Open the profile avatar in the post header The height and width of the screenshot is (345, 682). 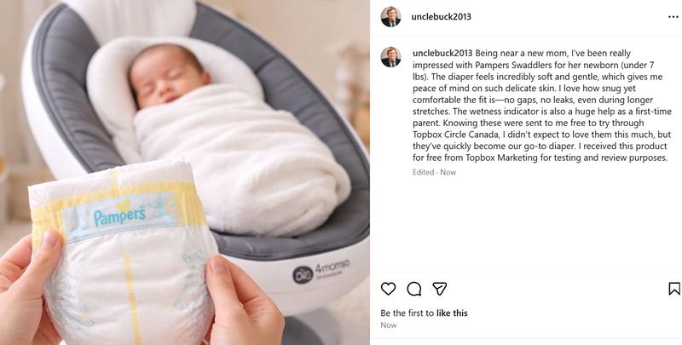coord(390,17)
